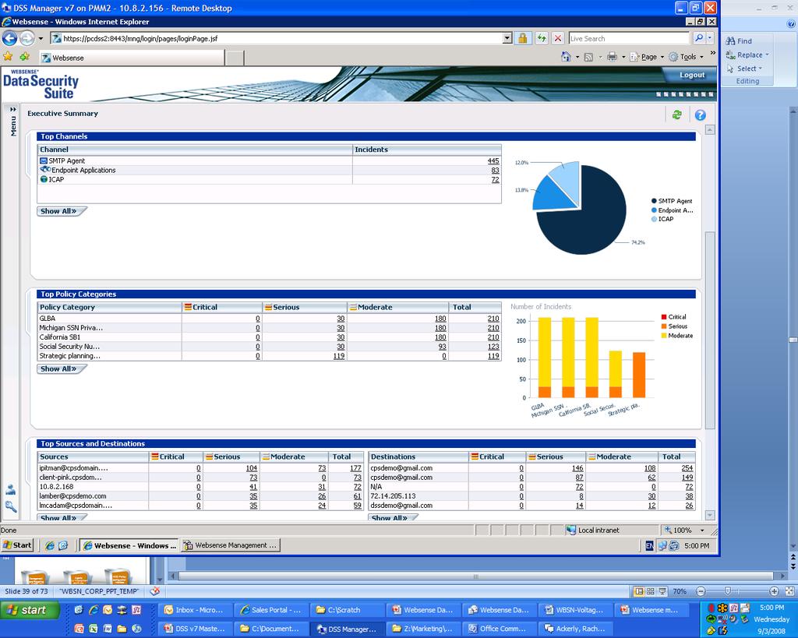798x638 pixels.
Task: Click Show All under Top Policy Categories
Action: [62, 369]
